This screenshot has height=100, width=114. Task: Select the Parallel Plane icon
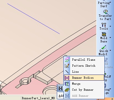coord(67,60)
